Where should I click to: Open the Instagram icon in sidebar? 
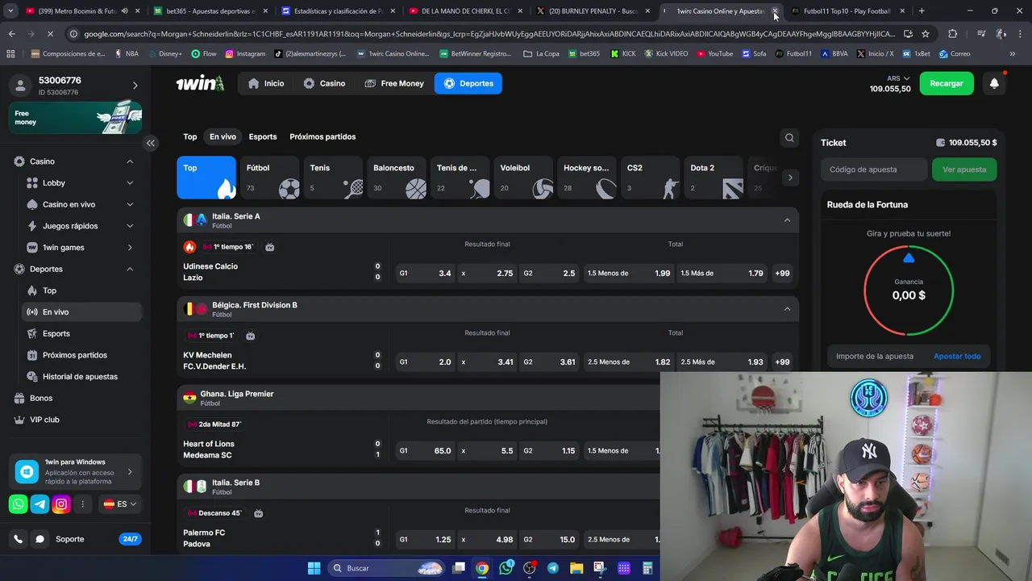point(61,504)
